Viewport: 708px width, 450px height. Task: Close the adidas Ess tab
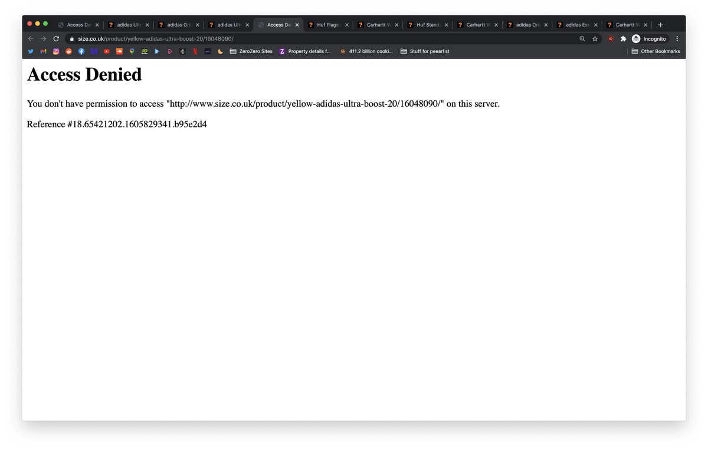[596, 25]
